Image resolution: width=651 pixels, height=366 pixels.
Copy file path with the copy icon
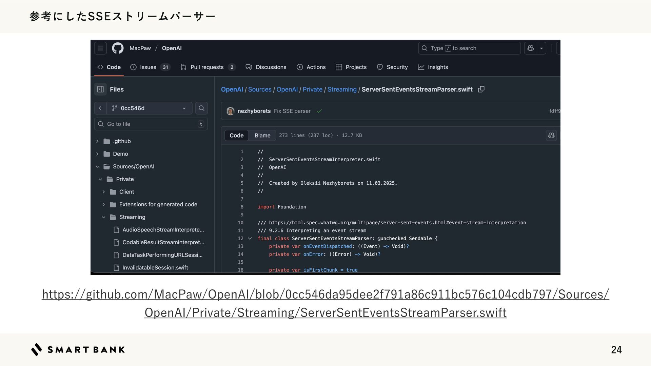(481, 89)
